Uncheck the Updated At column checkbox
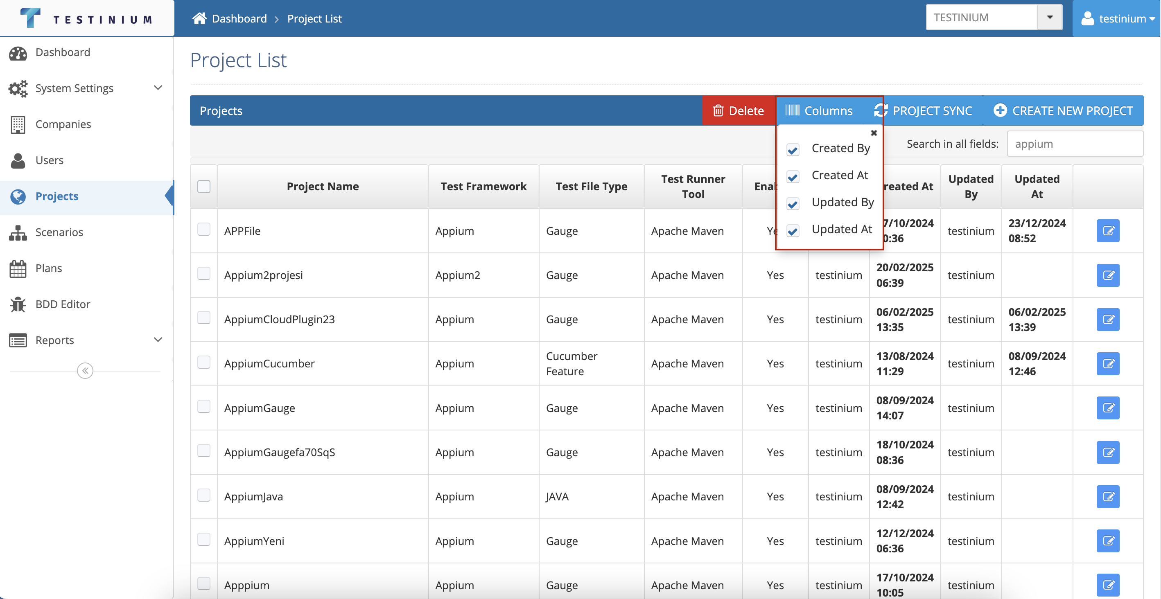The image size is (1161, 599). coord(793,231)
